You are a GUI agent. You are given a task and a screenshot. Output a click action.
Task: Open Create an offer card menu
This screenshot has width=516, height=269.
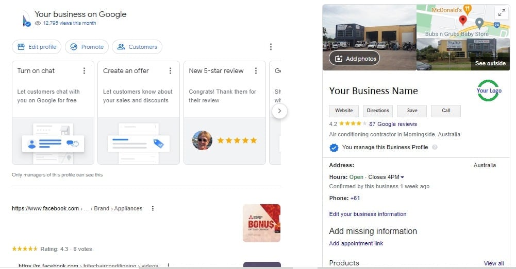point(170,70)
